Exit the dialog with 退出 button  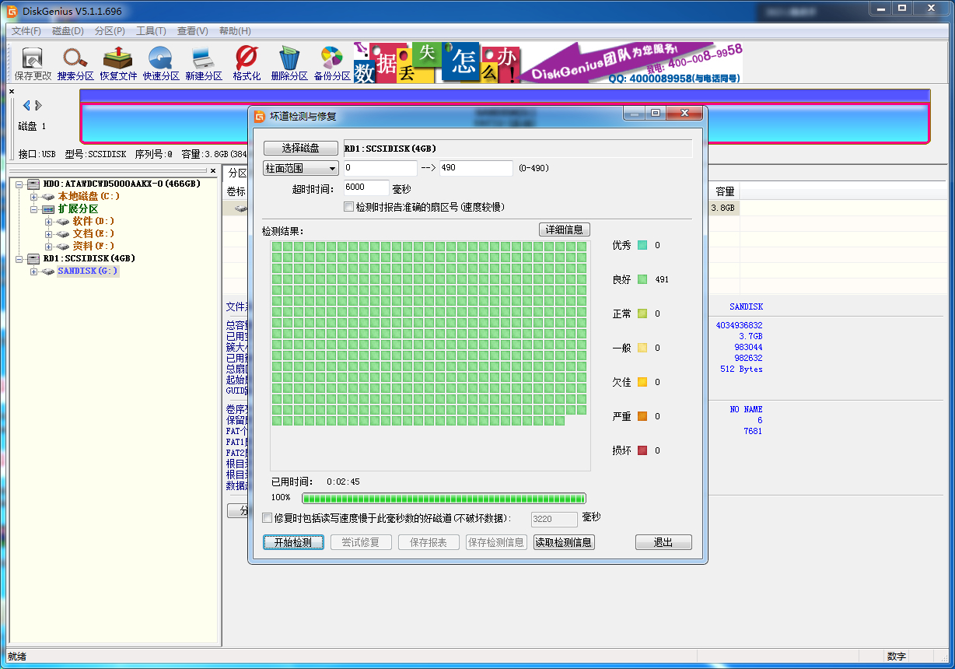coord(663,542)
